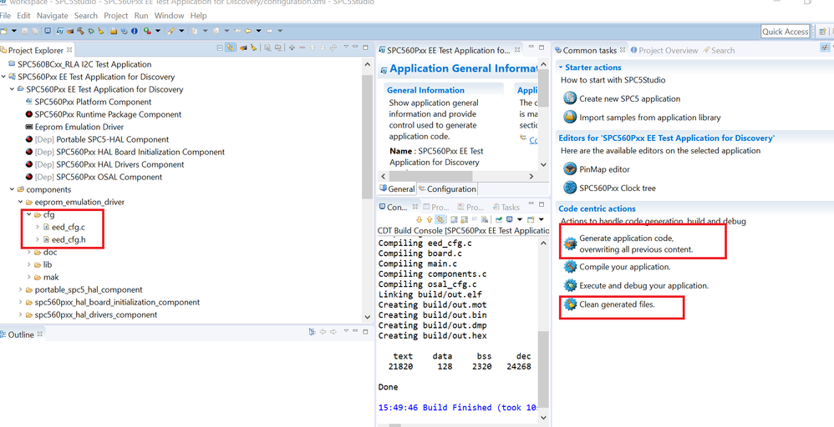Collapse the cfg folder
The height and width of the screenshot is (427, 834).
[28, 214]
